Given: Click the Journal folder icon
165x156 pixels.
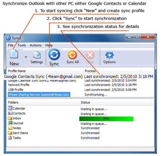Looking at the screenshot, I should tap(10, 123).
